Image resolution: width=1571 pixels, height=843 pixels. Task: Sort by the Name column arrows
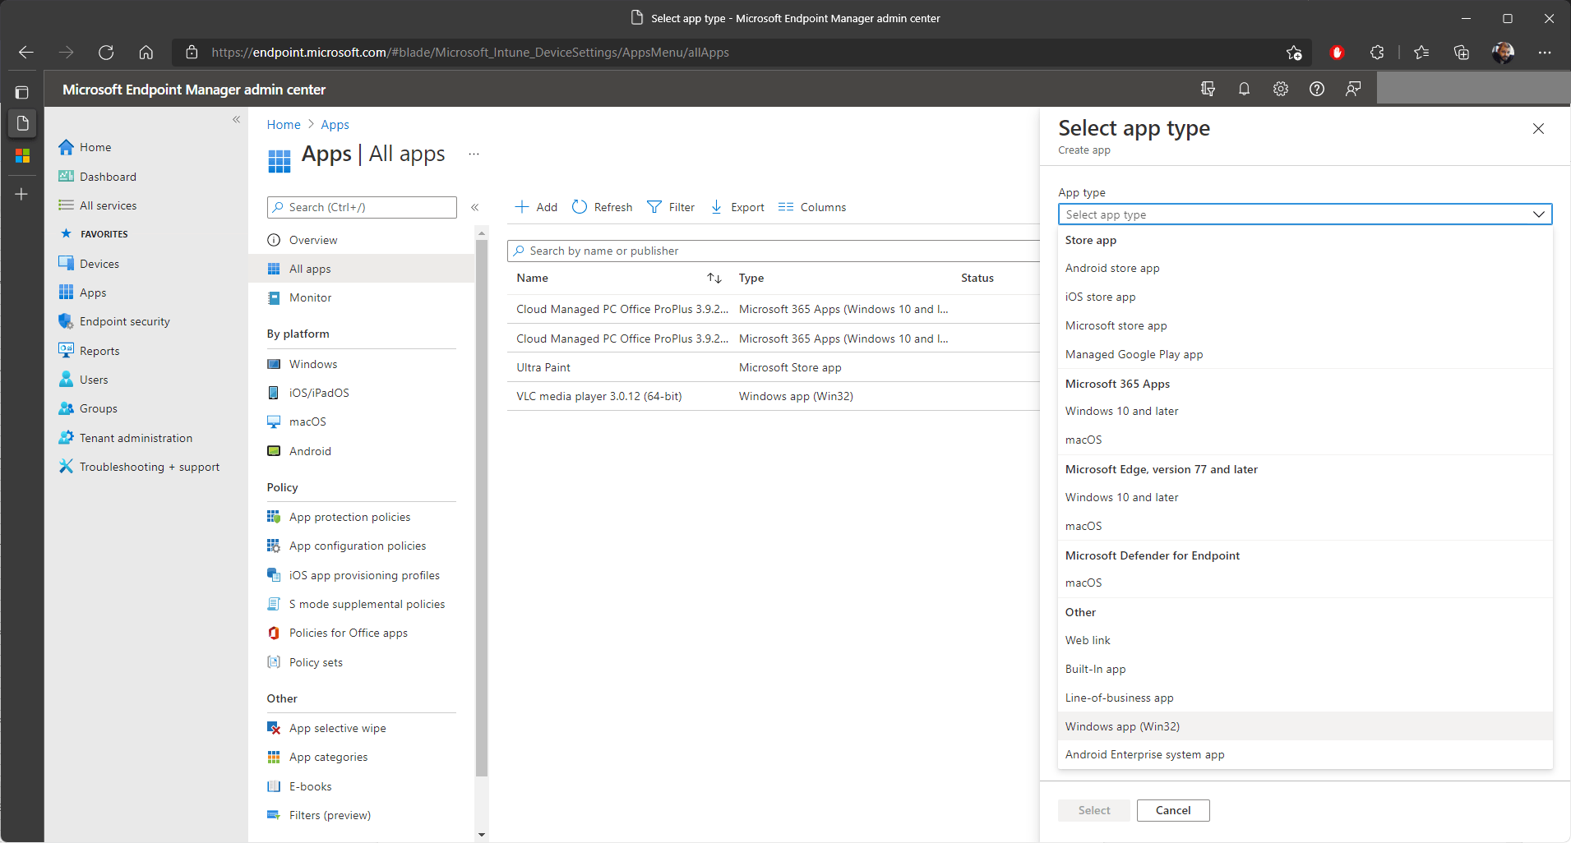[x=714, y=279]
